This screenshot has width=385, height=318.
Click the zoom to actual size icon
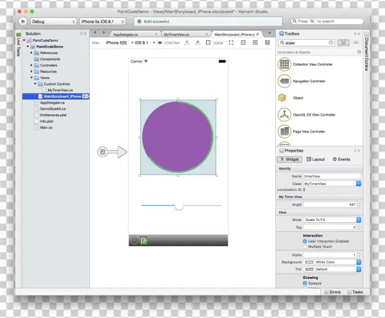coord(267,43)
